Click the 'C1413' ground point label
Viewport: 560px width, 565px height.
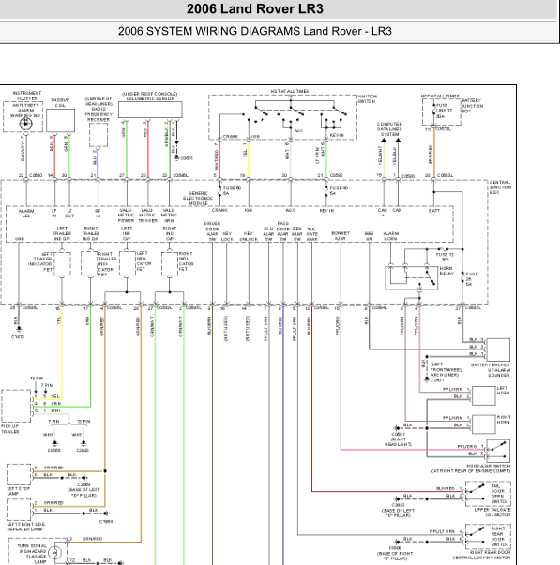(x=18, y=337)
